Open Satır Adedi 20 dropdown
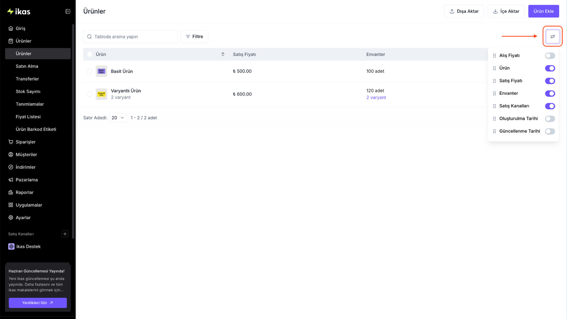The width and height of the screenshot is (567, 319). click(x=118, y=118)
